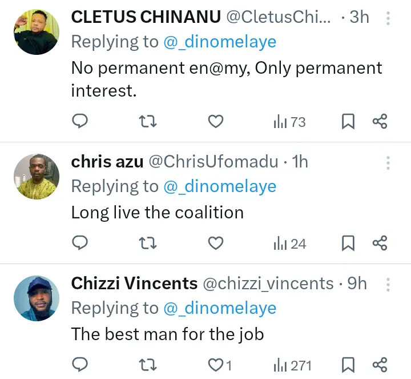View analytics showing 271 views
This screenshot has height=379, width=411.
292,365
